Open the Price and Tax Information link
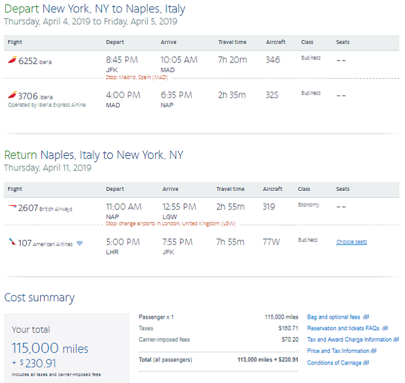 tap(338, 351)
